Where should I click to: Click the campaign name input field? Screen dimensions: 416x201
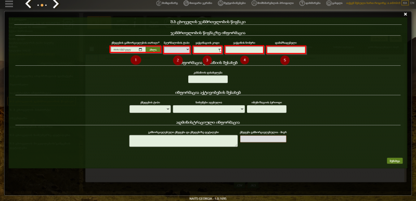(207, 79)
